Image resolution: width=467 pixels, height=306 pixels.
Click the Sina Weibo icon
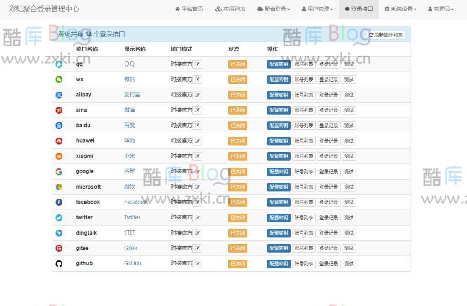[x=59, y=110]
